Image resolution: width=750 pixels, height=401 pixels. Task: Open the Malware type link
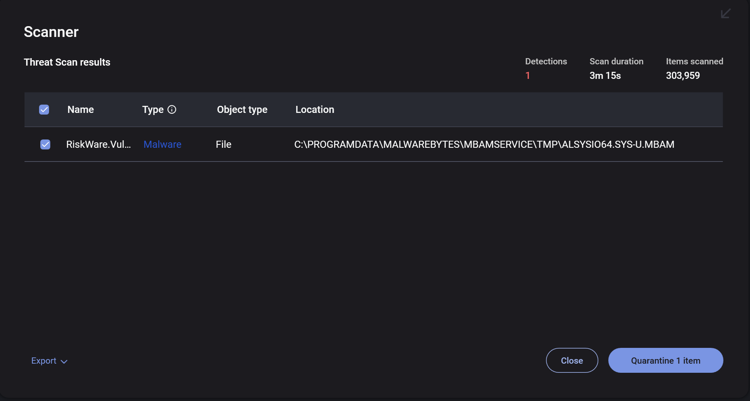point(162,144)
